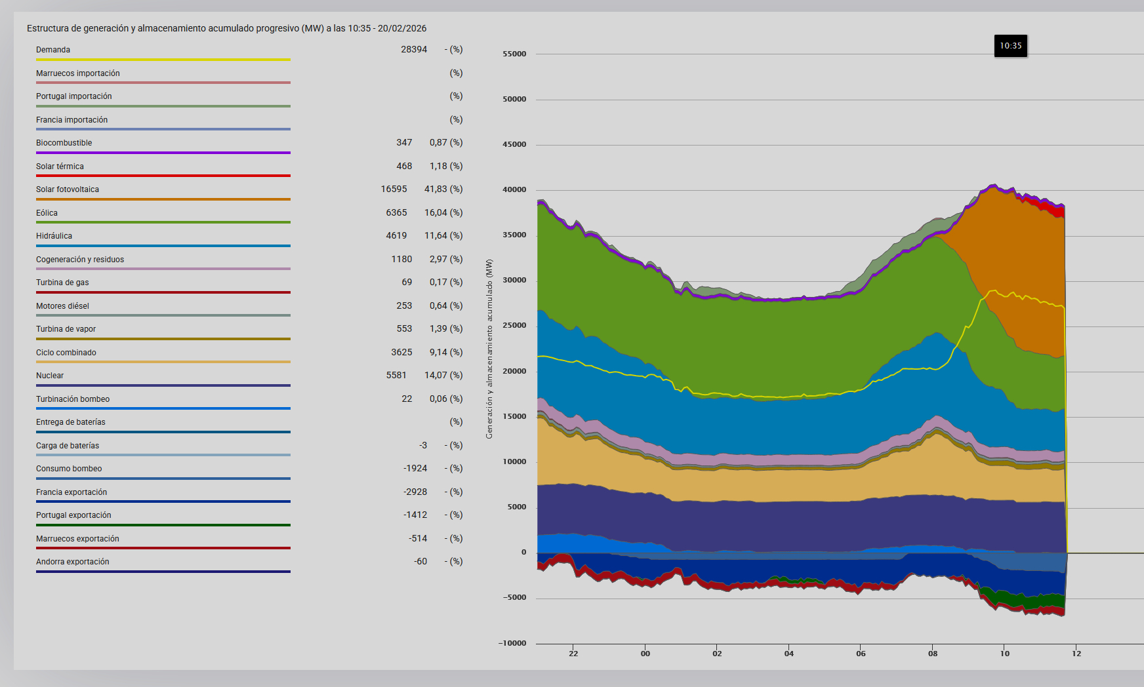1144x687 pixels.
Task: Click the Francia exportación legend label
Action: point(71,492)
